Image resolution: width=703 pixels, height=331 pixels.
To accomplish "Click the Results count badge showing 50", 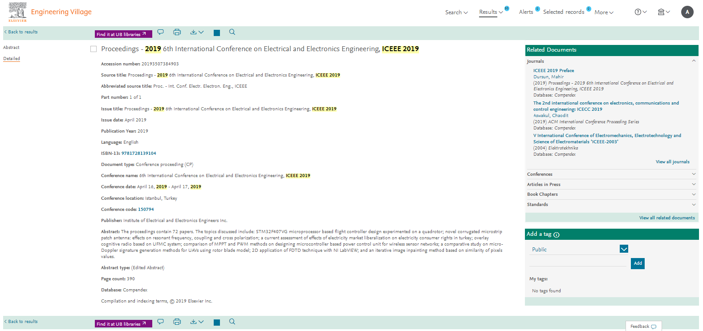I will click(x=507, y=8).
